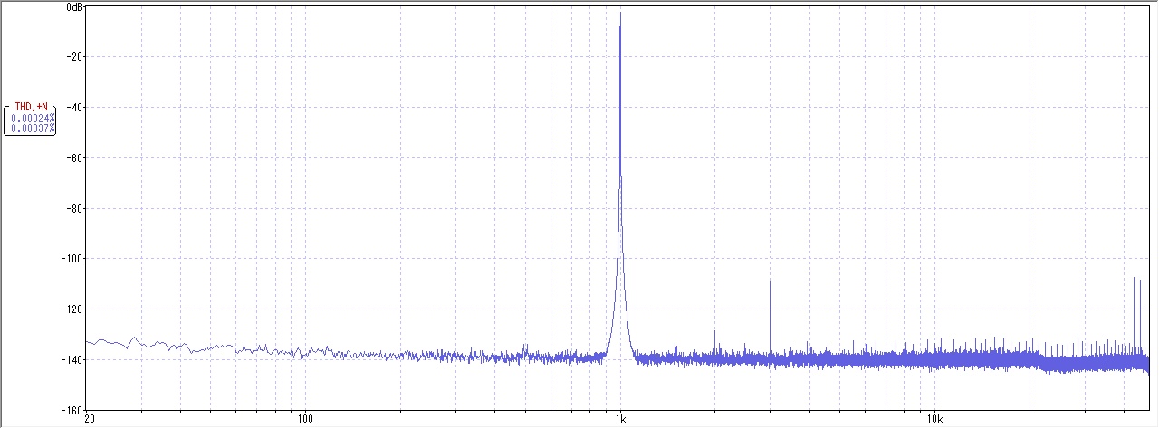This screenshot has width=1159, height=428.
Task: Click the "-120" level axis label
Action: [72, 309]
